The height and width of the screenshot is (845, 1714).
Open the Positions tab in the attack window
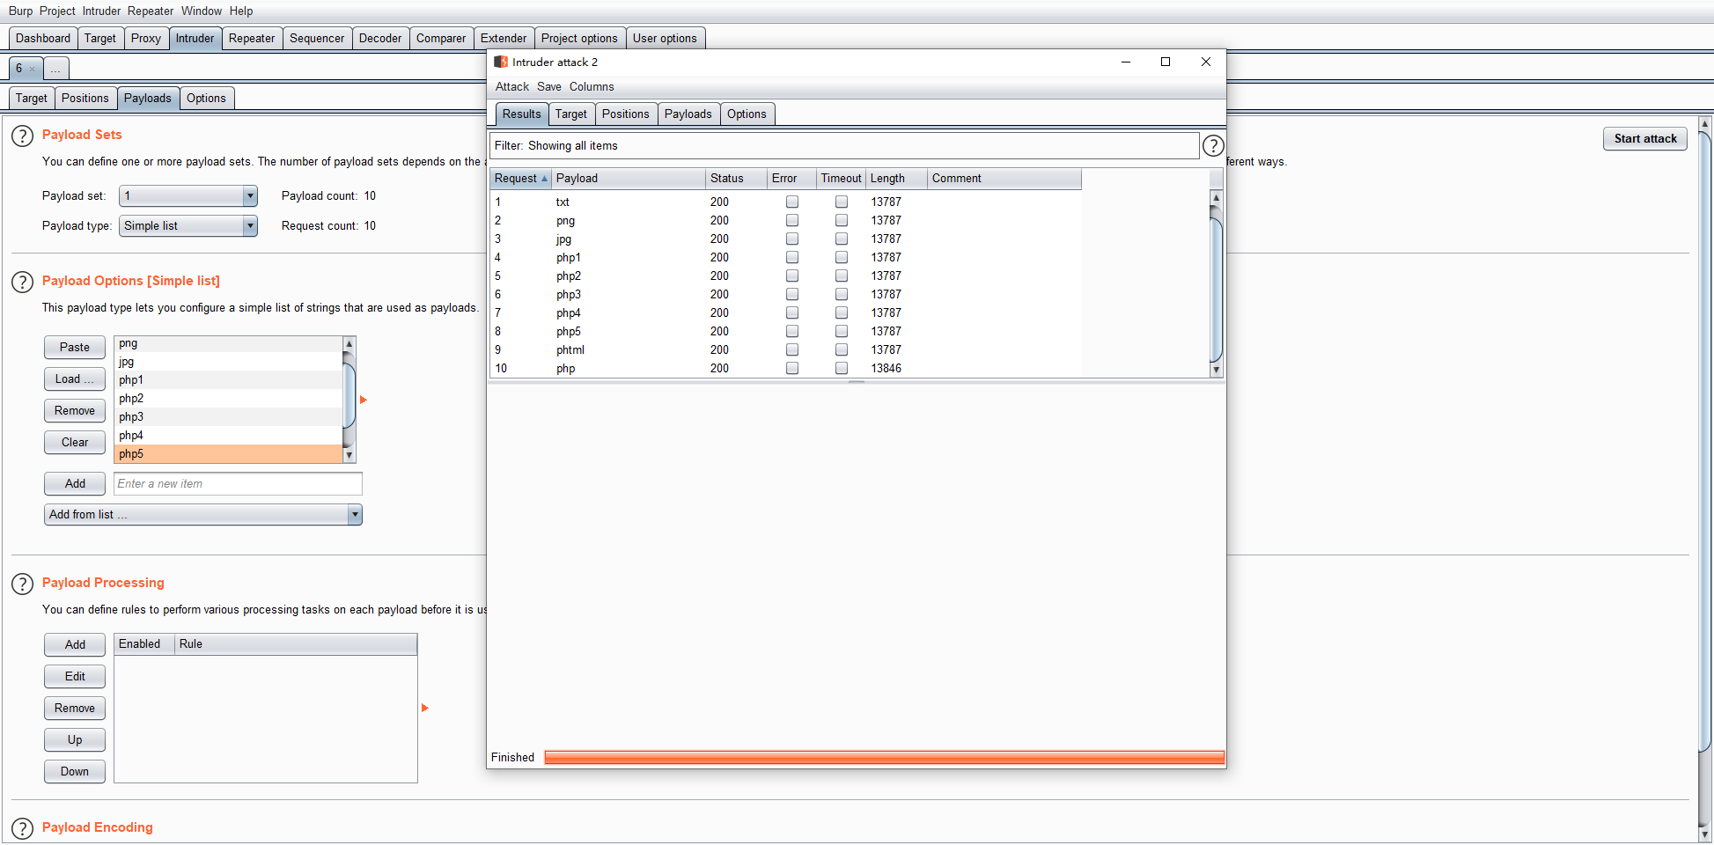pos(626,114)
